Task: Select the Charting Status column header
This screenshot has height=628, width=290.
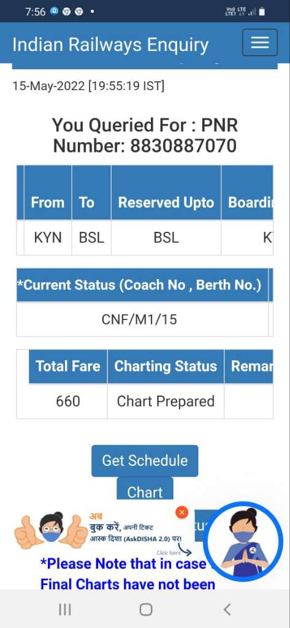Action: coord(166,367)
